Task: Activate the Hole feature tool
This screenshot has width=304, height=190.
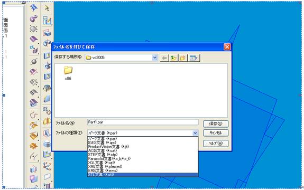Action: 47,77
